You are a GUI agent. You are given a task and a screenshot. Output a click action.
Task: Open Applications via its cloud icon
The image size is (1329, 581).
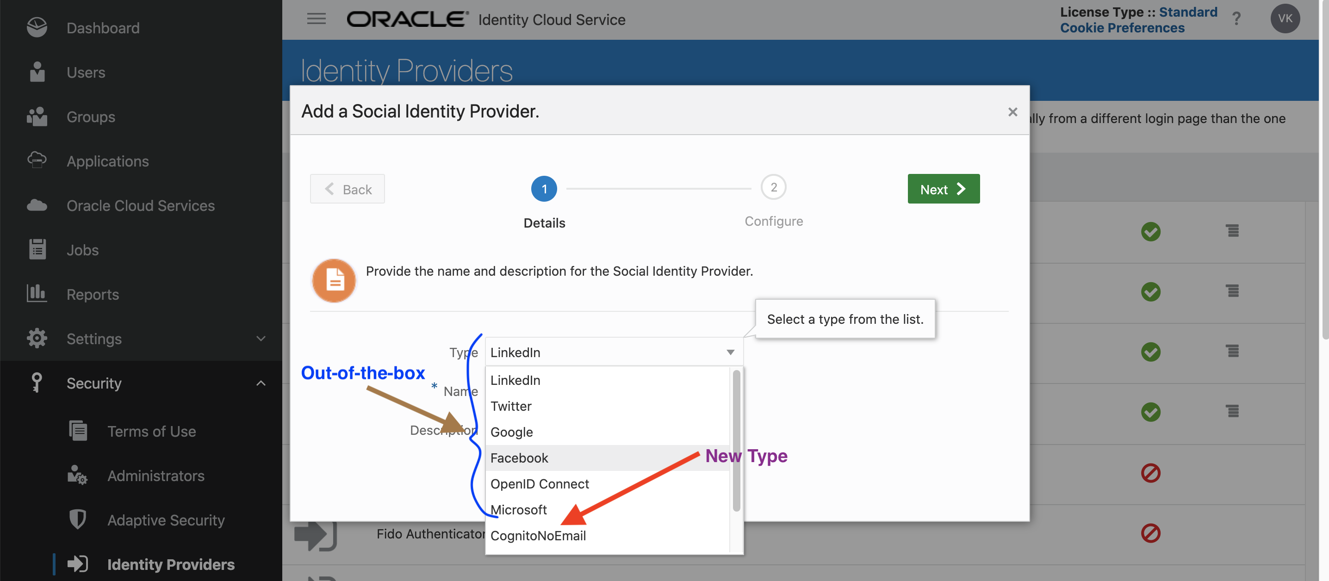[x=37, y=161]
